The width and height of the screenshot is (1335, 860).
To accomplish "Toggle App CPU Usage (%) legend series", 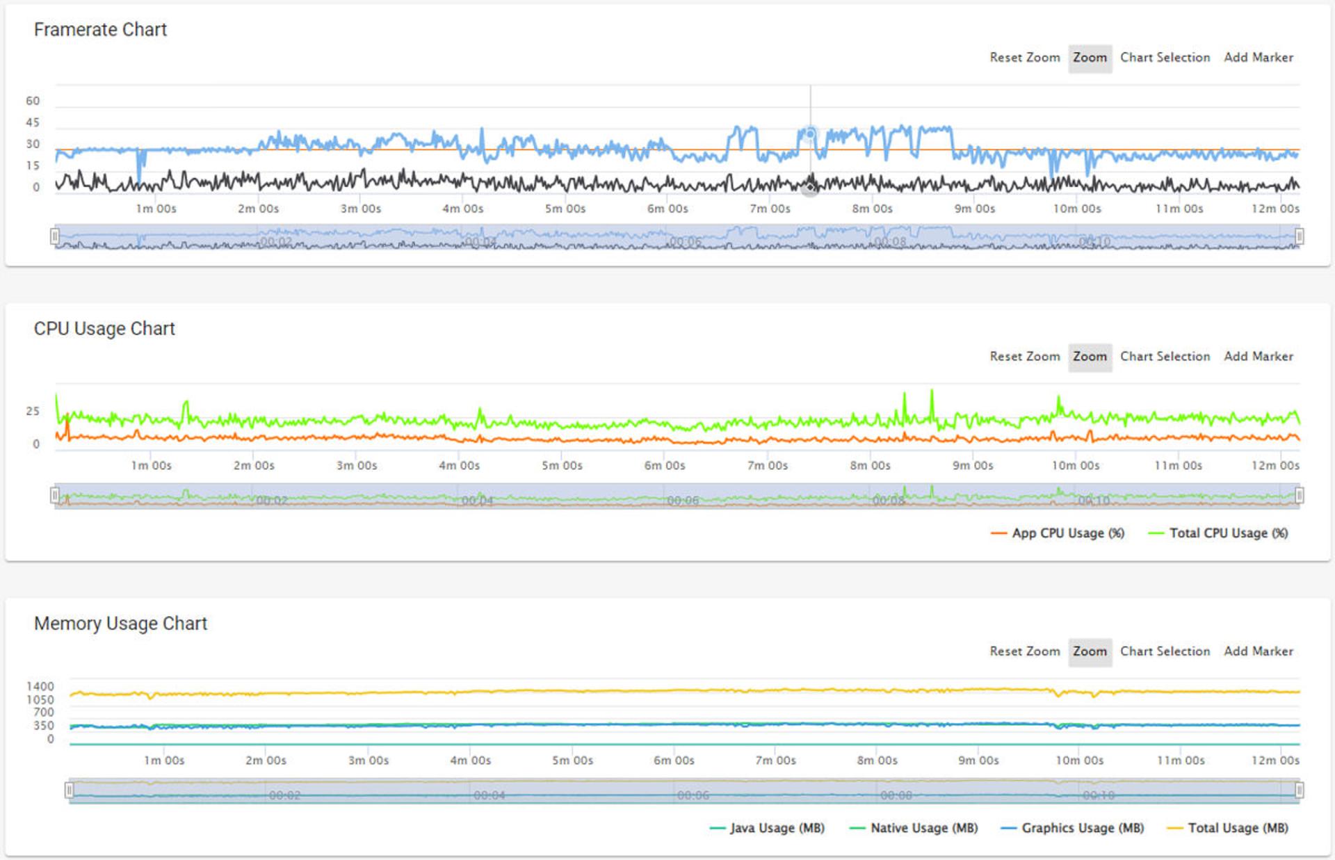I will [1058, 533].
